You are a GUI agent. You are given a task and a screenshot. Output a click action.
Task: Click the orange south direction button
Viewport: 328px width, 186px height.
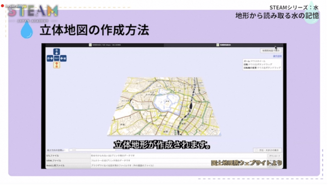pos(57,65)
